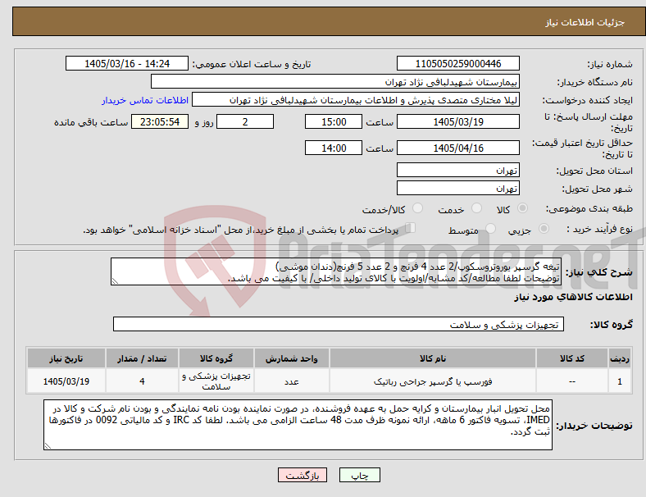The height and width of the screenshot is (497, 646).
Task: Click the گروه کالا column header
Action: click(216, 358)
